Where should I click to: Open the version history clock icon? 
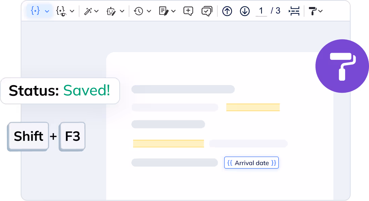tap(138, 11)
